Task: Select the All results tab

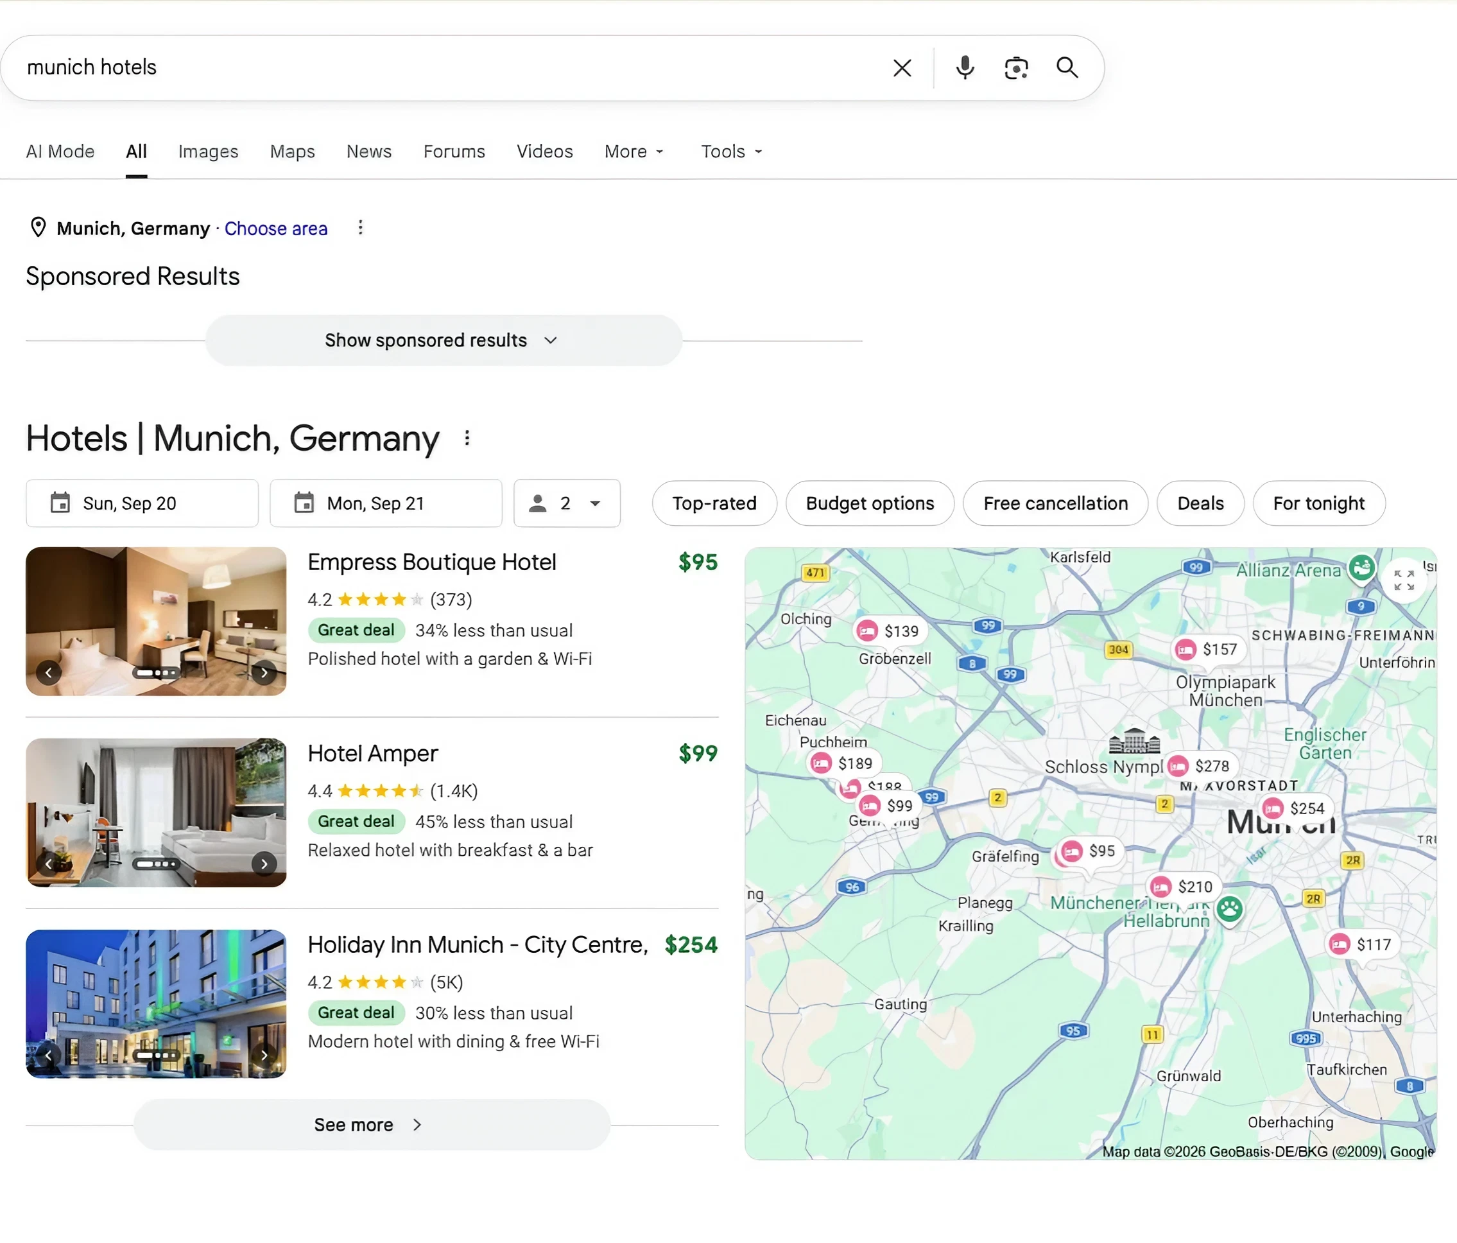Action: [x=137, y=152]
